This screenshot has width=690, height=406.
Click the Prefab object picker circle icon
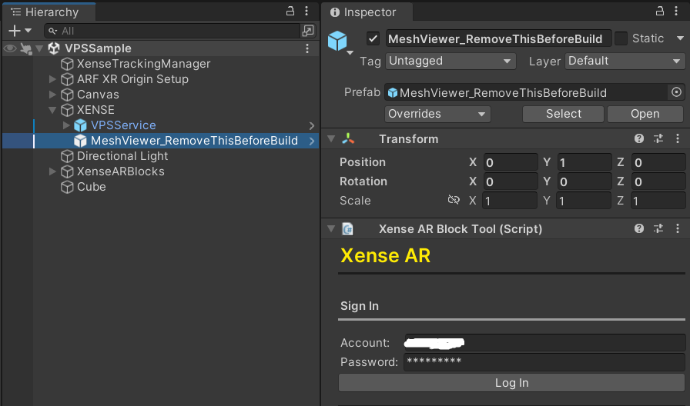[x=676, y=92]
